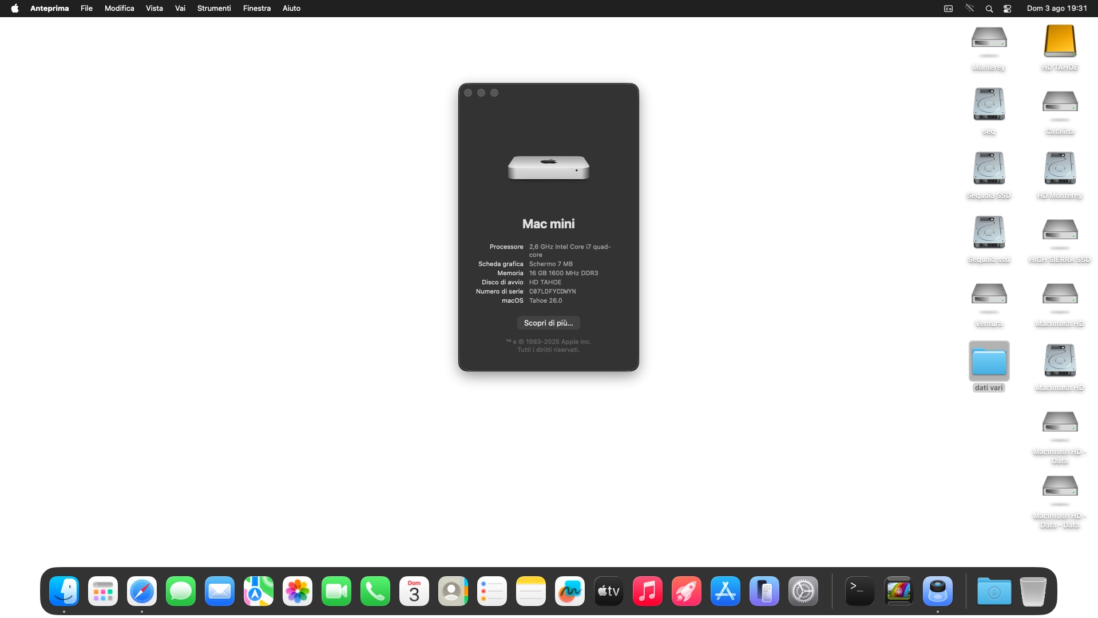Viewport: 1098px width, 618px height.
Task: Launch Terminal from the Dock
Action: pos(860,591)
